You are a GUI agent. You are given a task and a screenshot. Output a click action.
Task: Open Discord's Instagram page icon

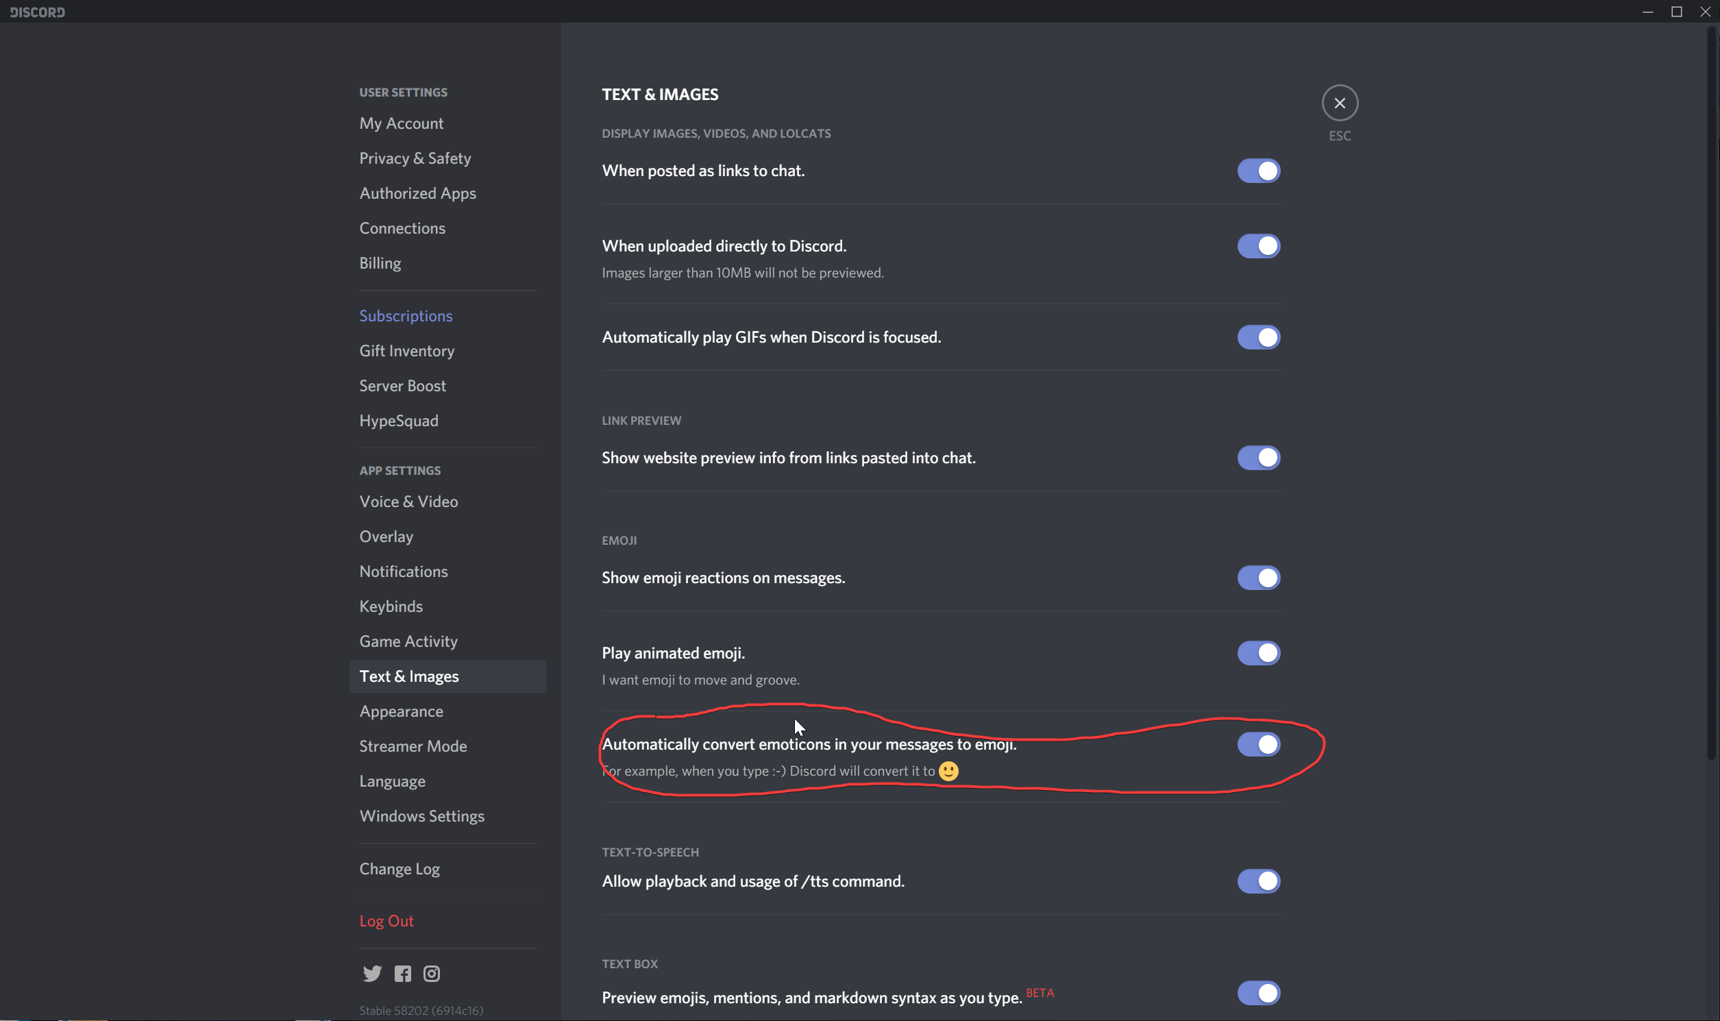[x=432, y=974]
